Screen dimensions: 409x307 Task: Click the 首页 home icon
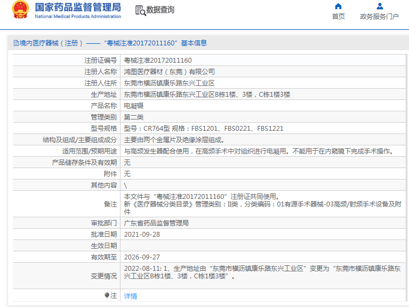[x=338, y=6]
